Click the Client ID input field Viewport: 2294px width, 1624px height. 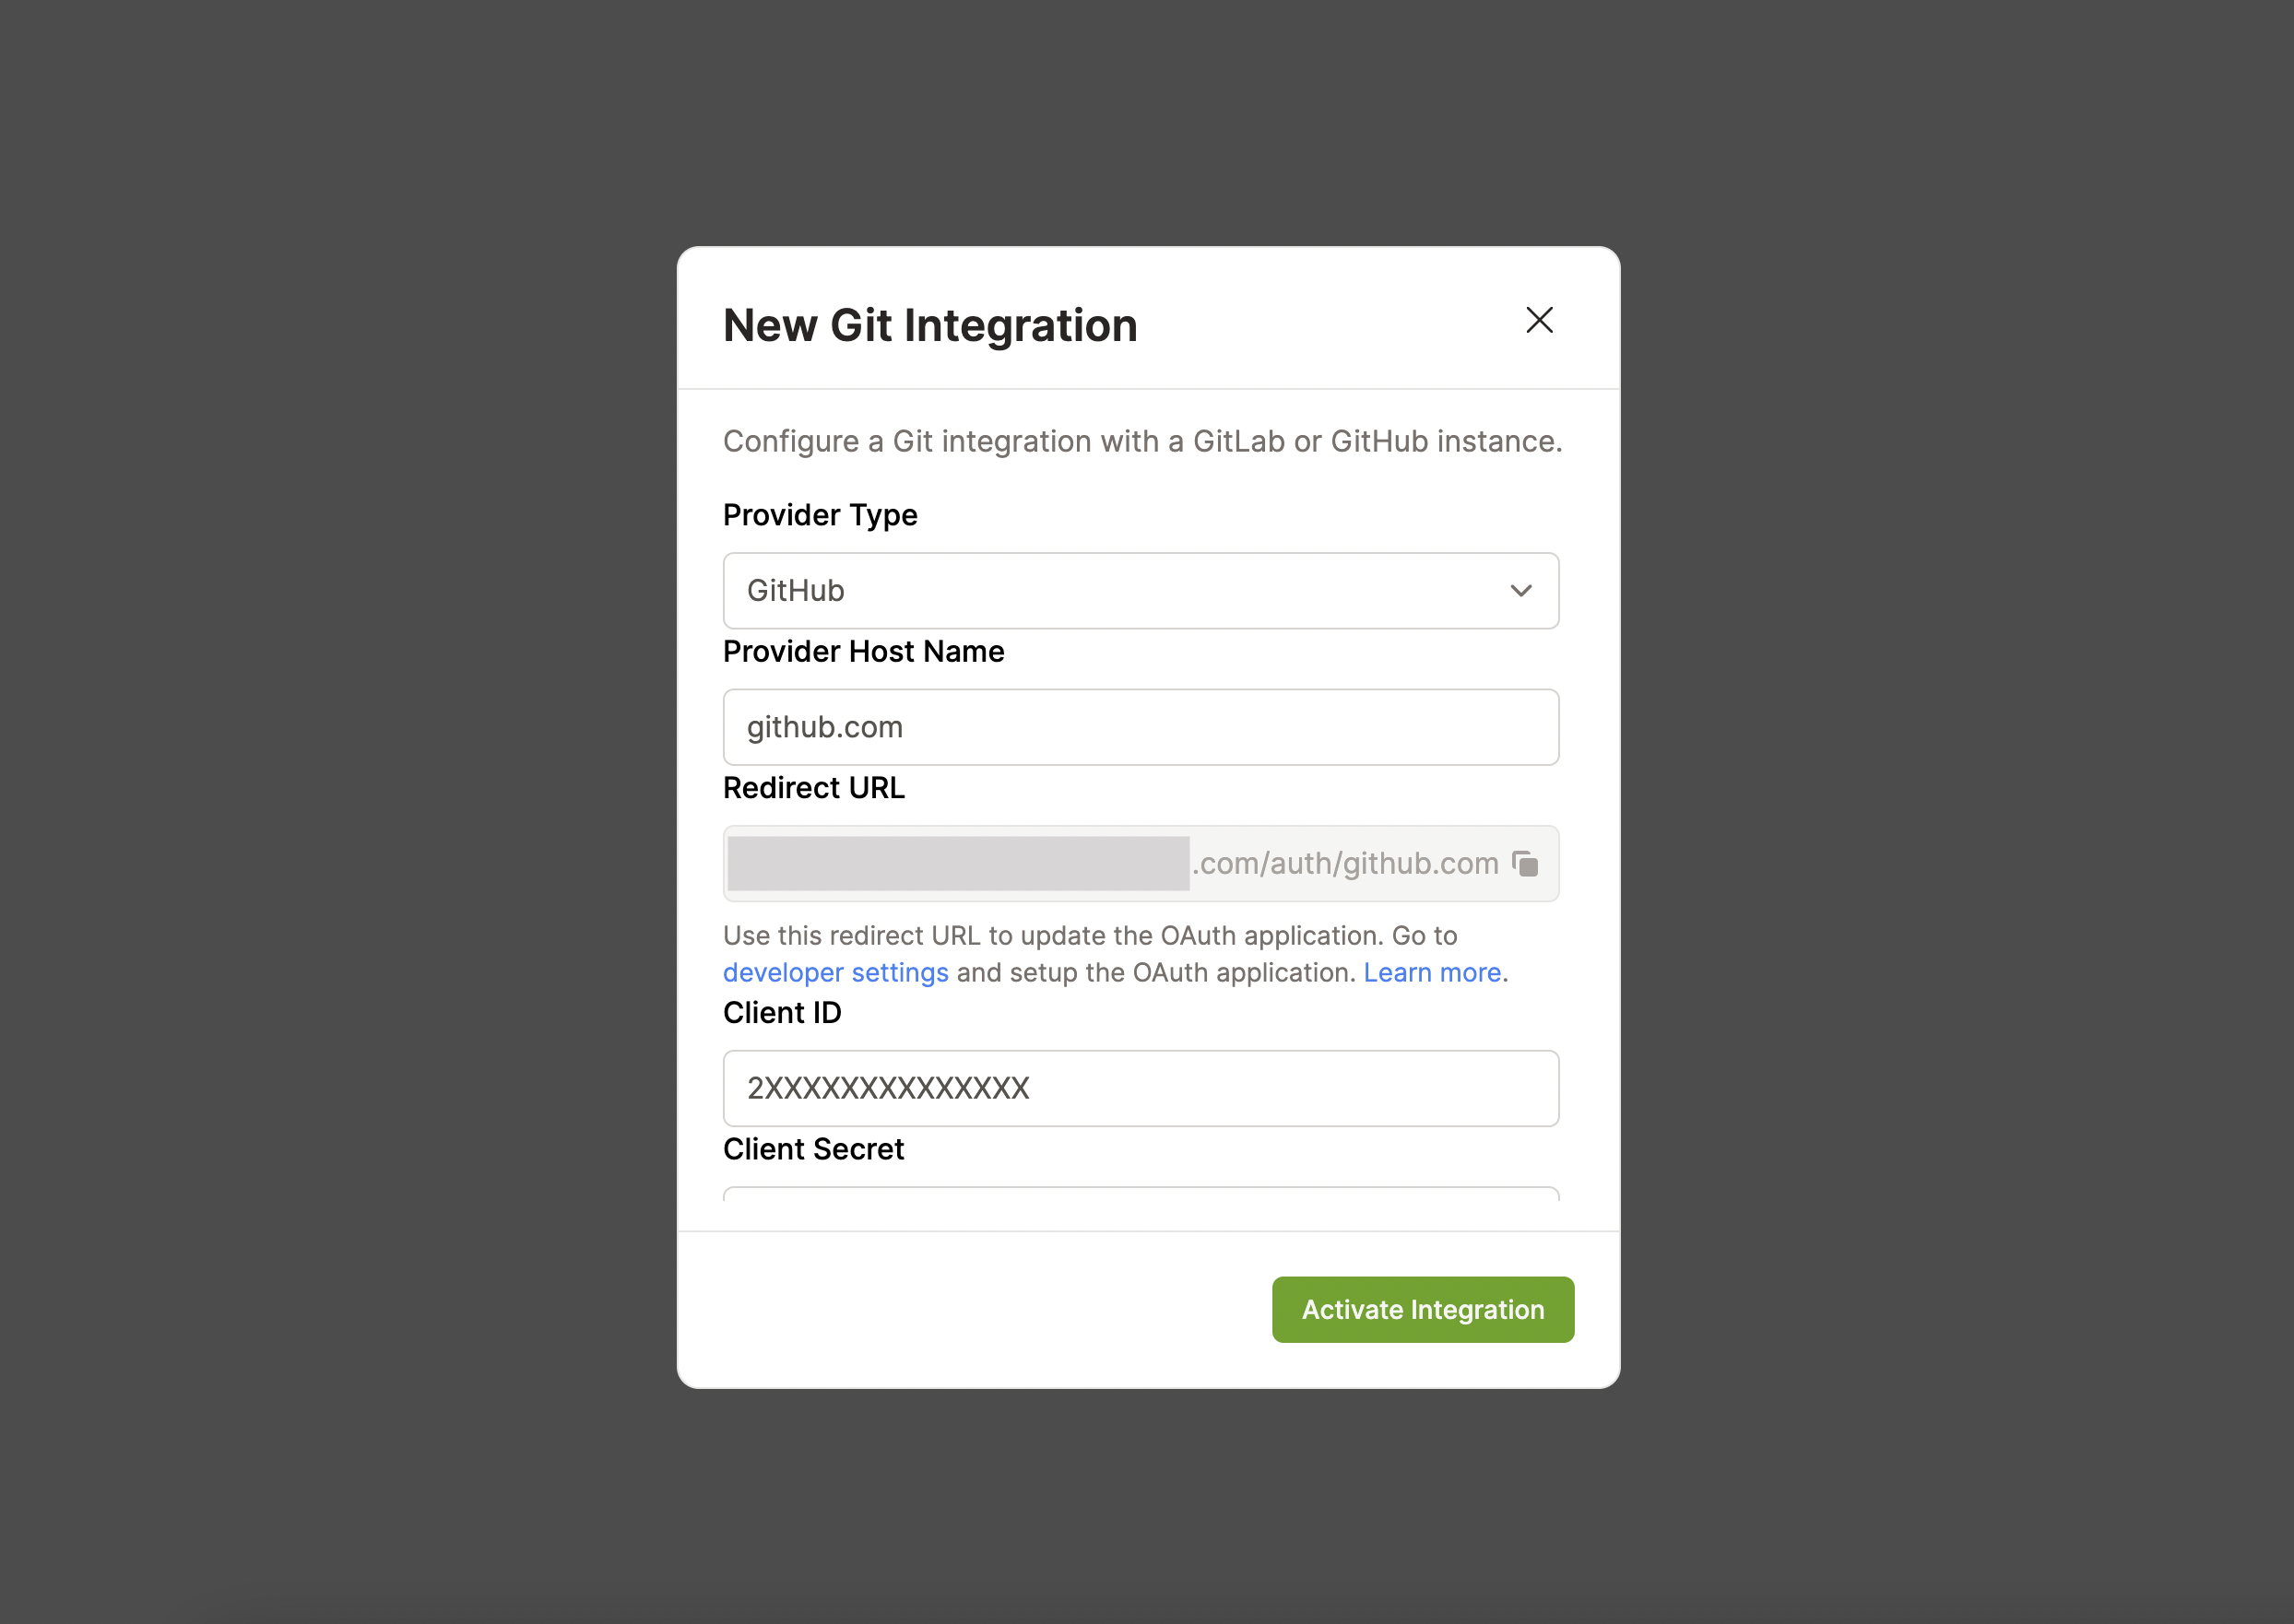point(1141,1088)
